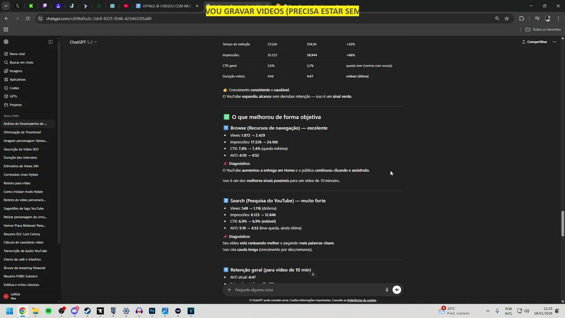Viewport: 565px width, 318px height.
Task: Click the scroll-to-bottom arrow button
Action: 313,274
